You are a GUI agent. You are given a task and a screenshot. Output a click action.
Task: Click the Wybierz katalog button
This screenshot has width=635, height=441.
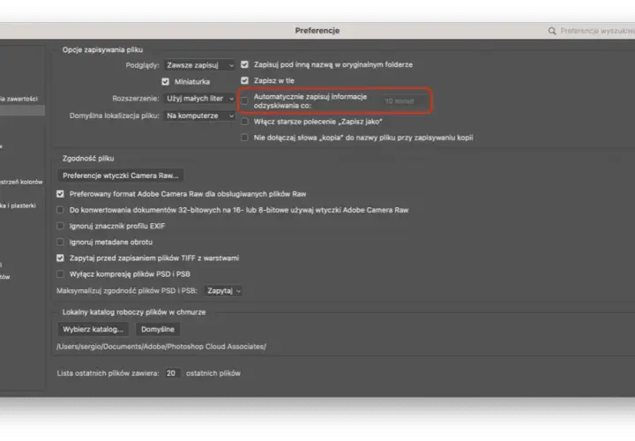point(93,329)
